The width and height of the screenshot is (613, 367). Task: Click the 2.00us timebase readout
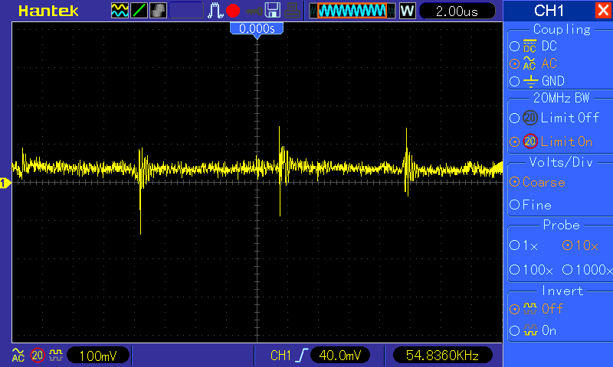click(x=457, y=11)
